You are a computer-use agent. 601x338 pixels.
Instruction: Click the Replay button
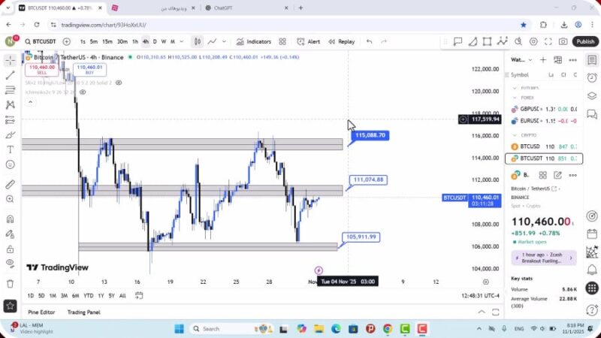coord(342,42)
